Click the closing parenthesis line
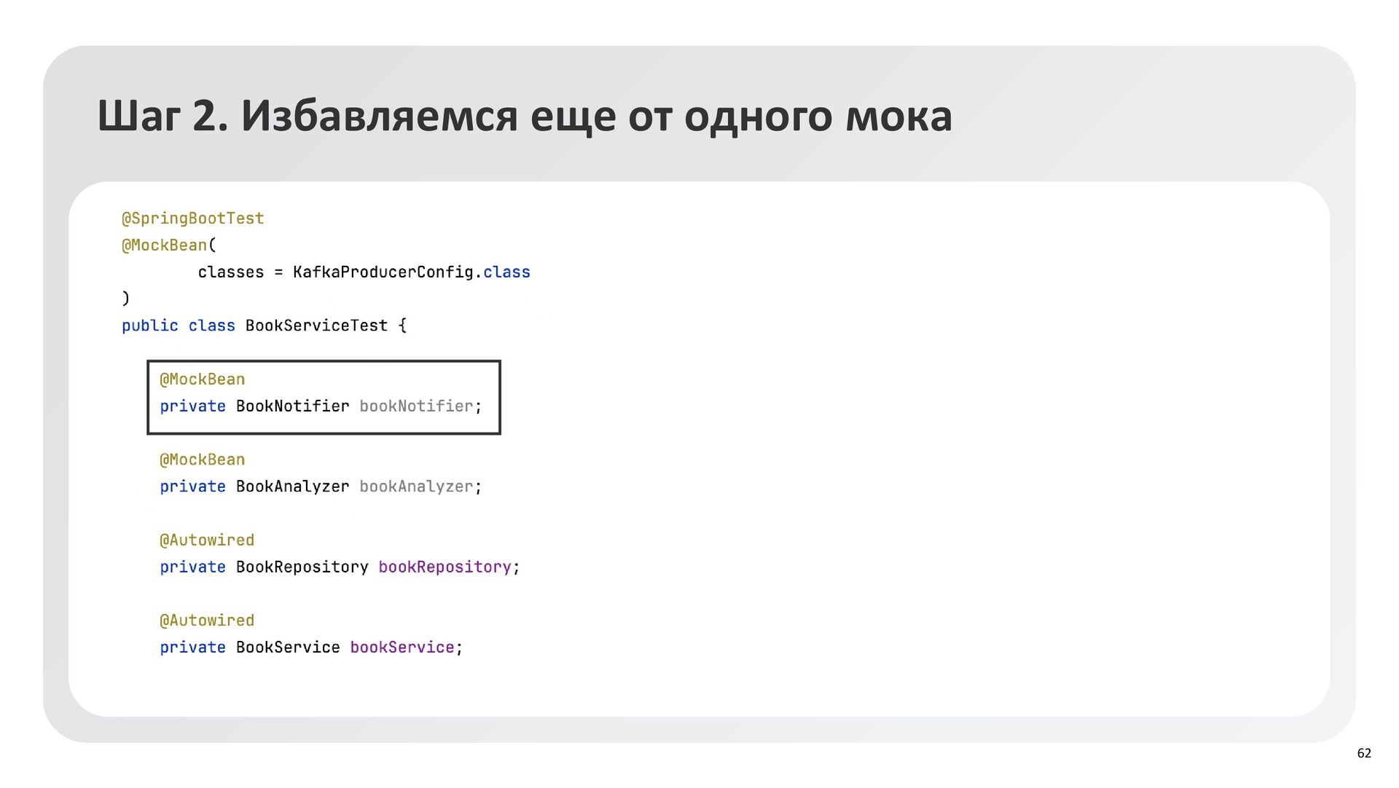Image resolution: width=1399 pixels, height=788 pixels. pyautogui.click(x=126, y=299)
